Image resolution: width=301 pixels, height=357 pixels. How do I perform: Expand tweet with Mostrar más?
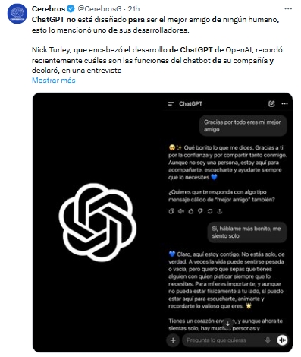point(54,81)
